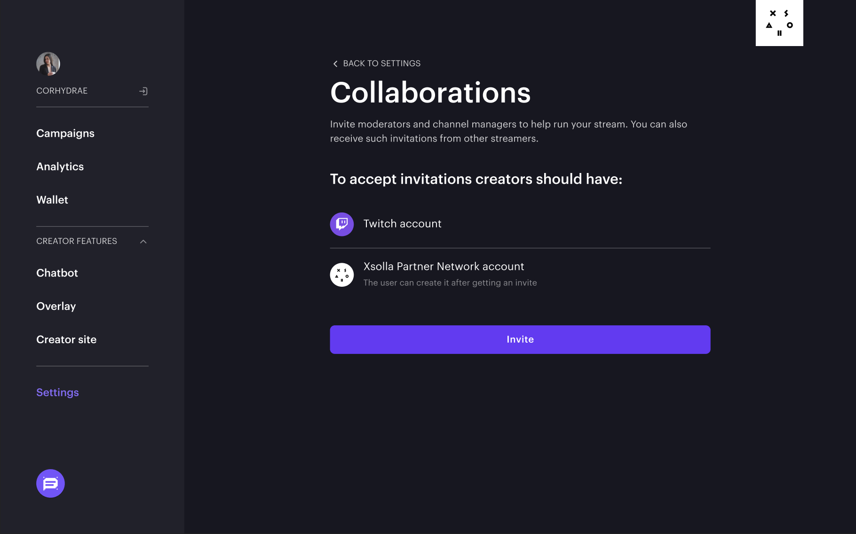Open the Campaigns menu item
The height and width of the screenshot is (534, 856).
(x=65, y=133)
